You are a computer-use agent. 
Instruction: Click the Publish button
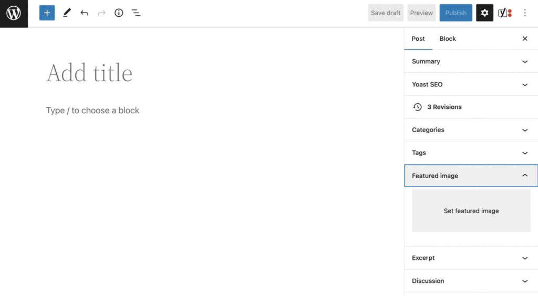[x=456, y=13]
